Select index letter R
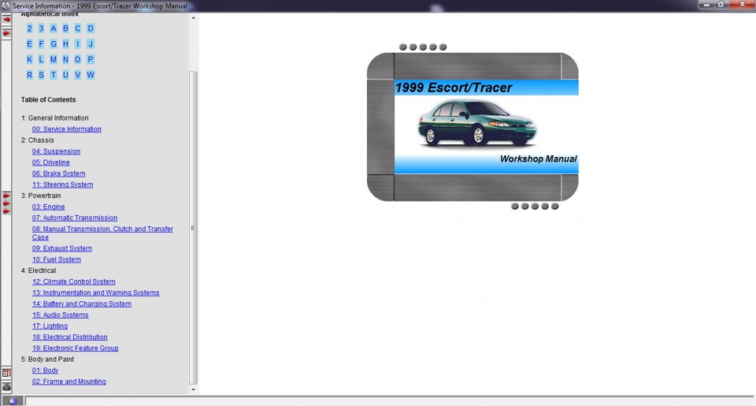 [x=29, y=75]
